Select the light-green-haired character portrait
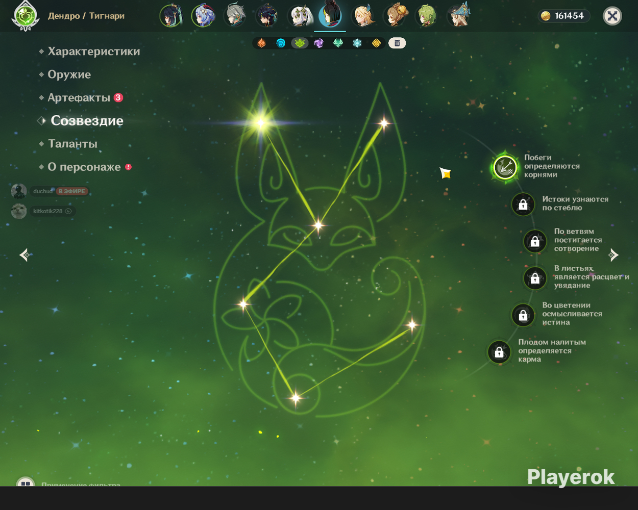 pos(427,16)
